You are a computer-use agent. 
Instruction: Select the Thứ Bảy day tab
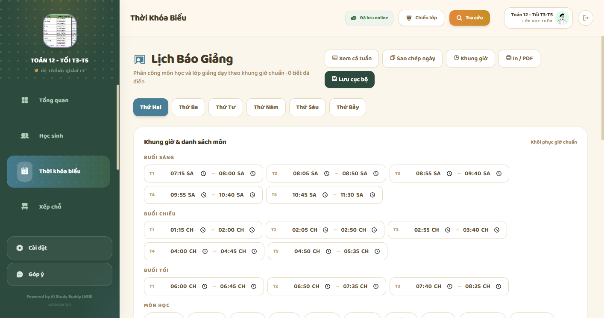(x=348, y=107)
